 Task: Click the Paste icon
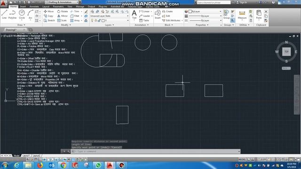(x=259, y=15)
